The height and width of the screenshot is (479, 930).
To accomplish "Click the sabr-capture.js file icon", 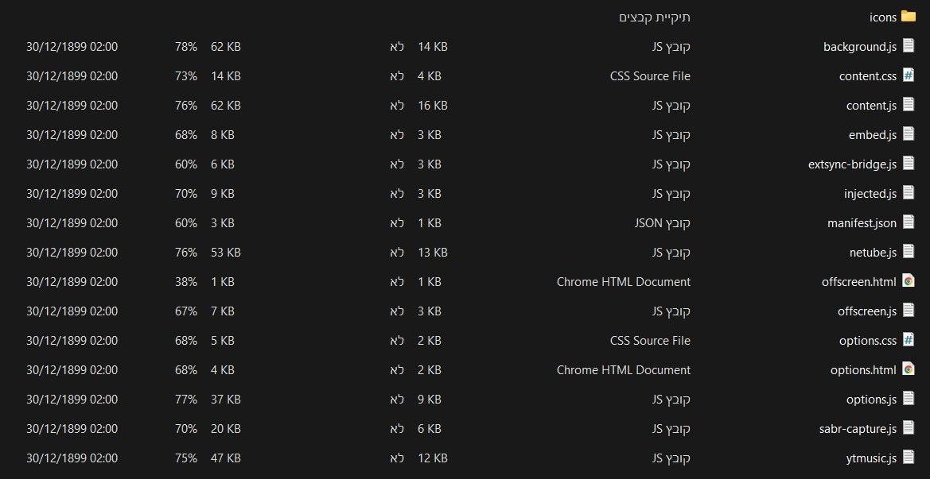I will (x=908, y=427).
